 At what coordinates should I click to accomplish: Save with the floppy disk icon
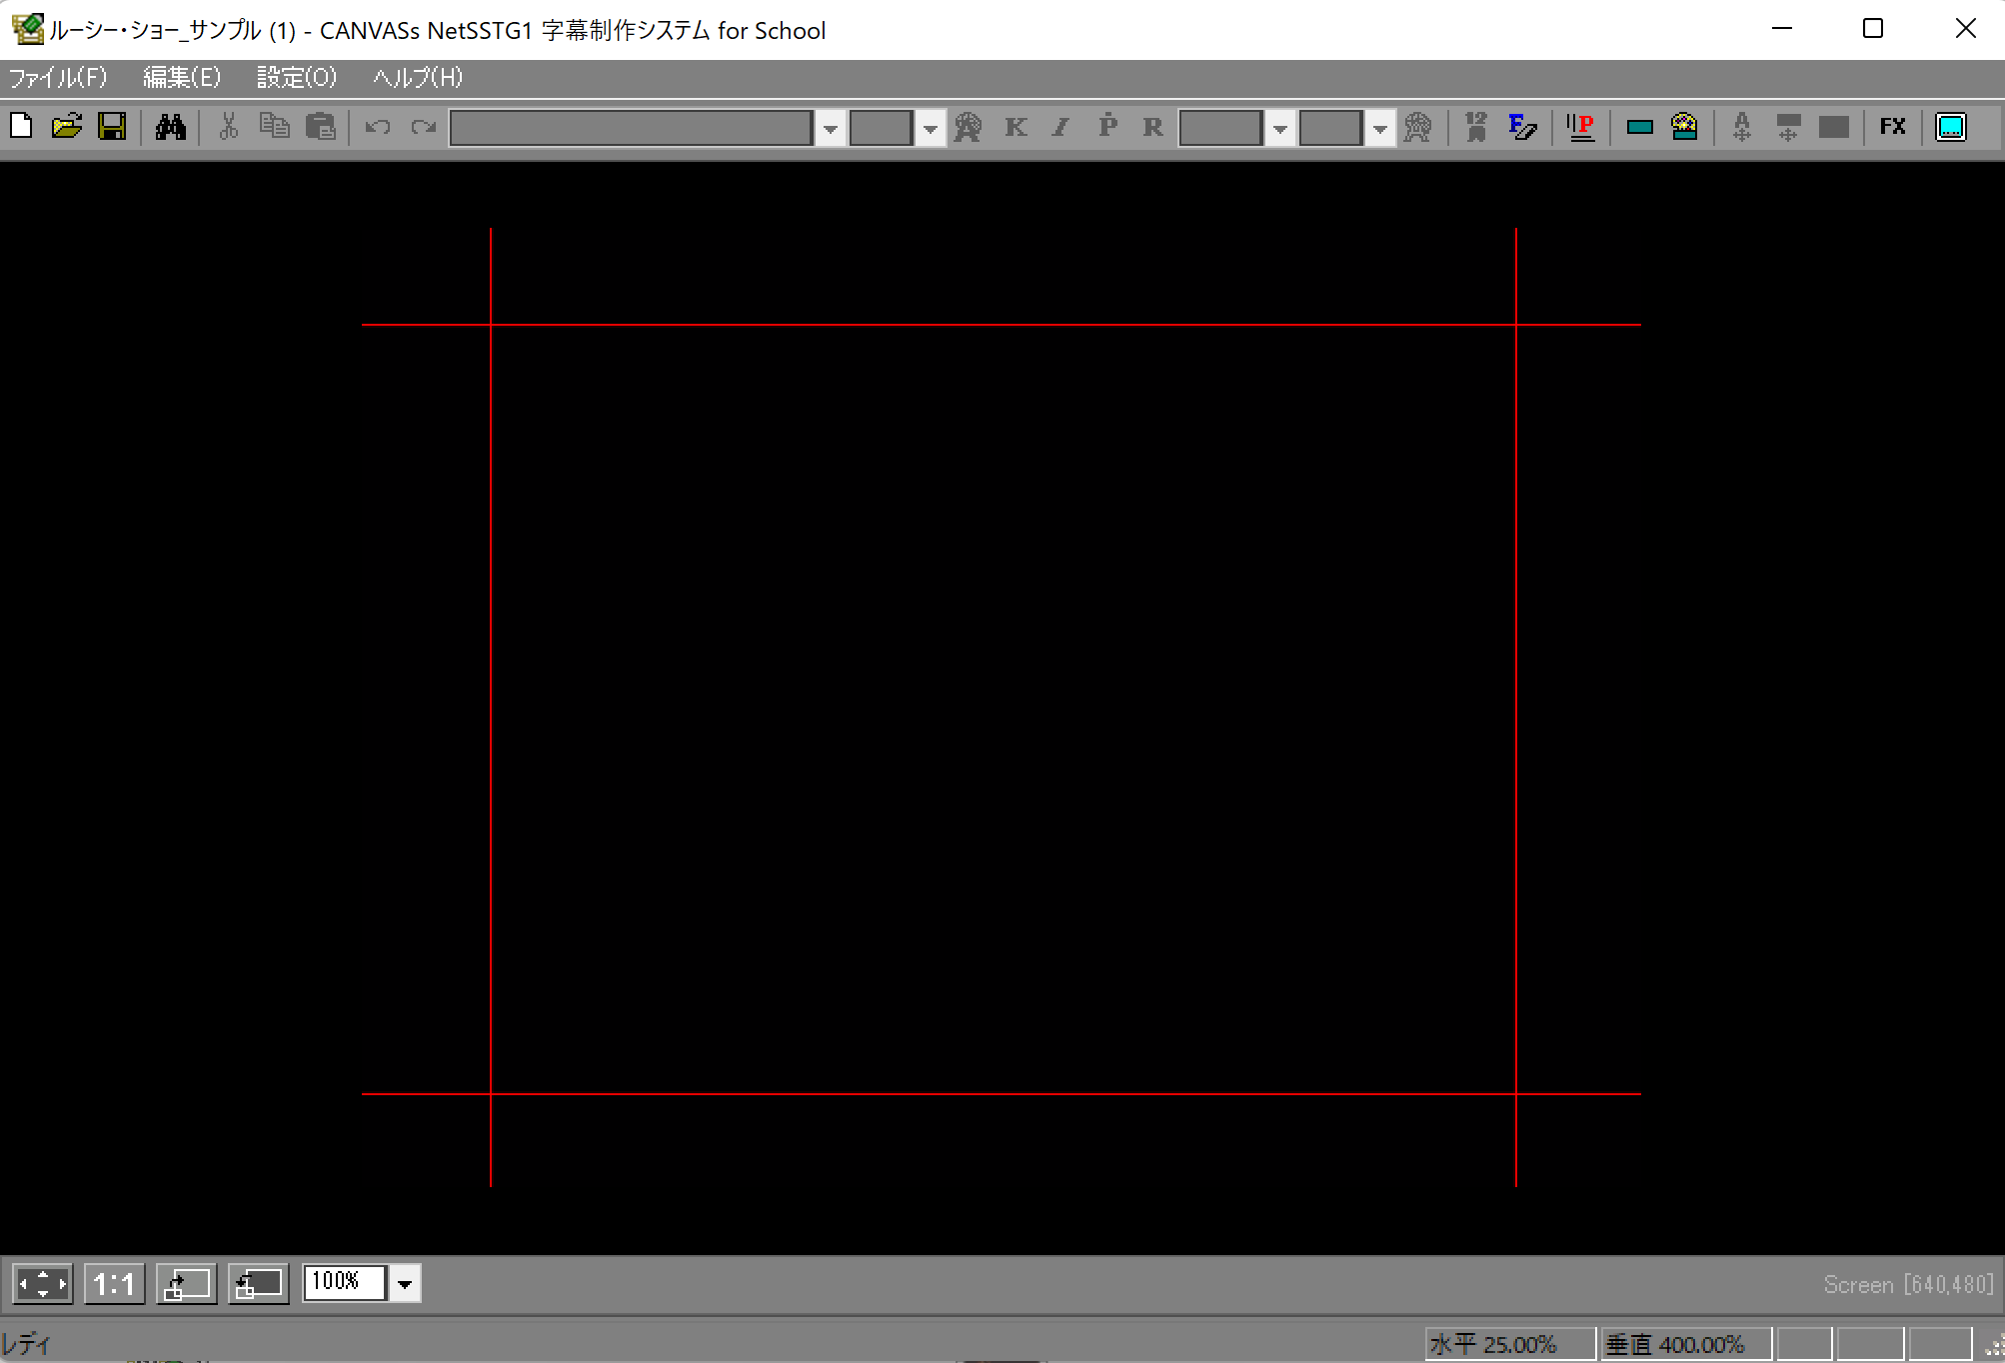click(x=112, y=127)
